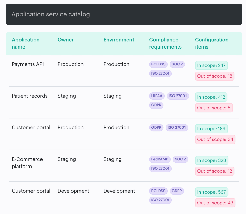Select the "In scope: 567" badge
The width and height of the screenshot is (246, 214).
pyautogui.click(x=211, y=192)
